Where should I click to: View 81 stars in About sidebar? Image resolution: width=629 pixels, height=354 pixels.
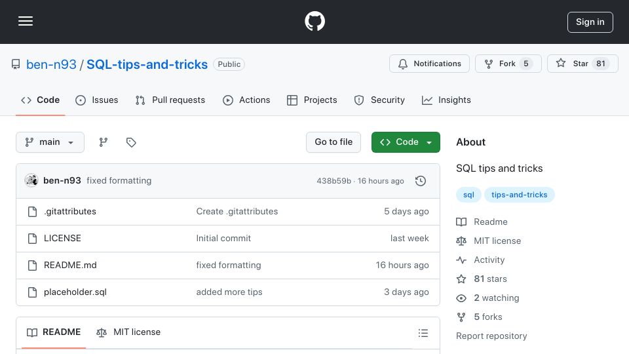[482, 279]
